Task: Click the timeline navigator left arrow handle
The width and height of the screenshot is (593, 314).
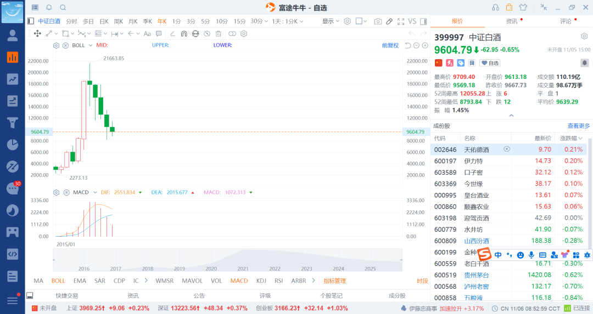Action: point(54,260)
